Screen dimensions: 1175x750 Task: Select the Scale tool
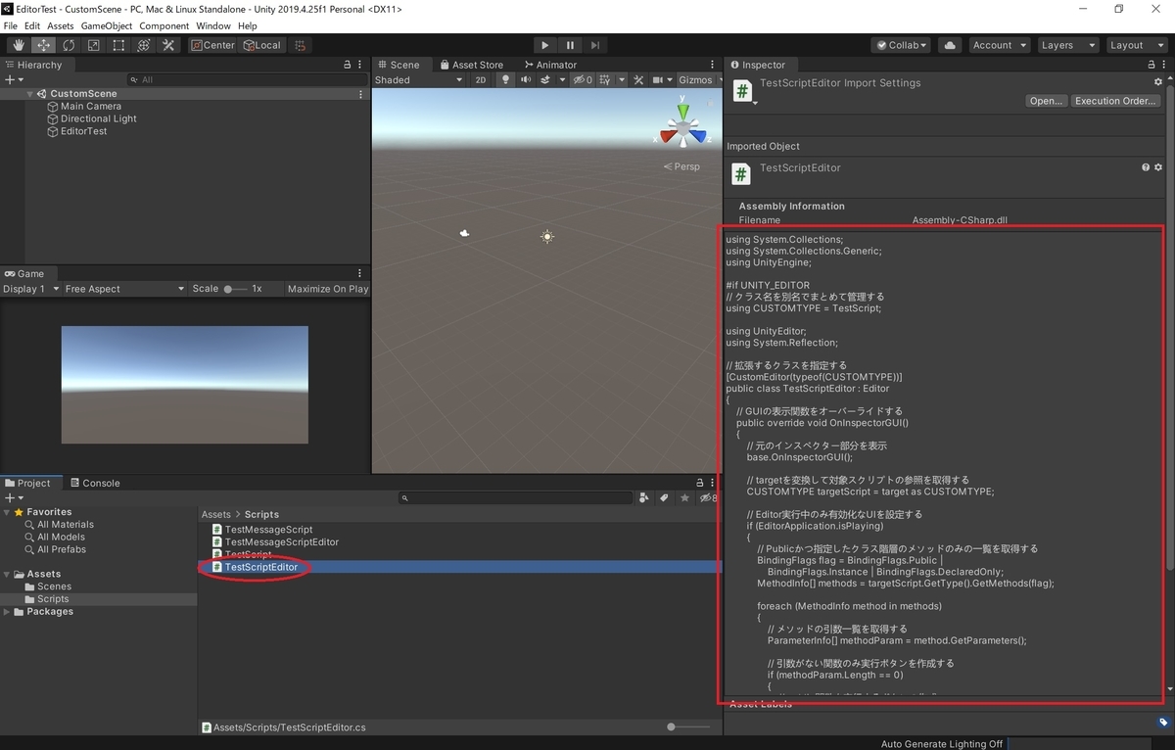tap(93, 45)
